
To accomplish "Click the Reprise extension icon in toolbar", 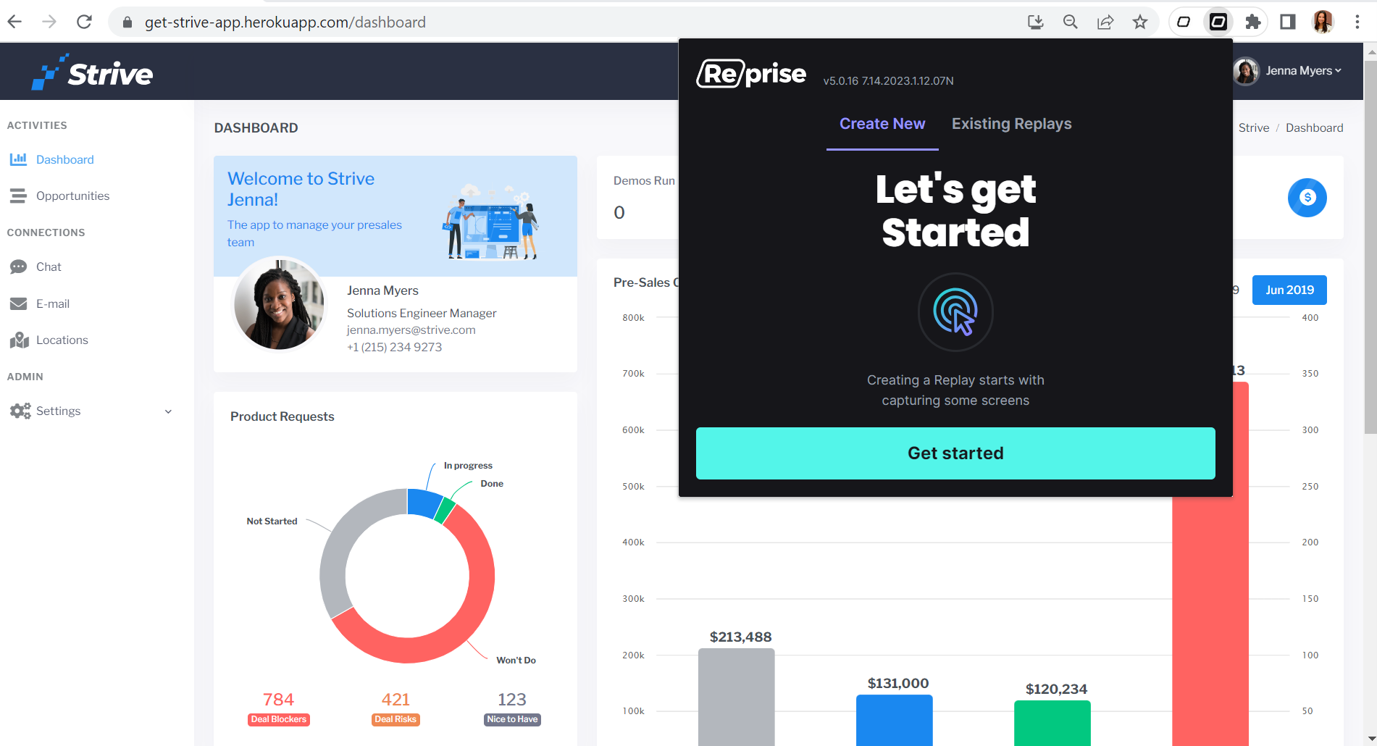I will [x=1218, y=22].
